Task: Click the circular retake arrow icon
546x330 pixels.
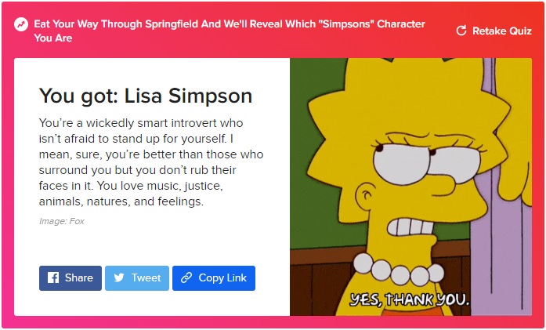Action: (x=461, y=31)
